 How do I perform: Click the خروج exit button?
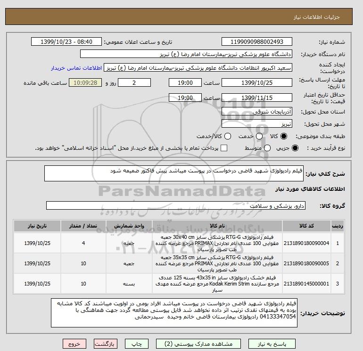pyautogui.click(x=74, y=344)
